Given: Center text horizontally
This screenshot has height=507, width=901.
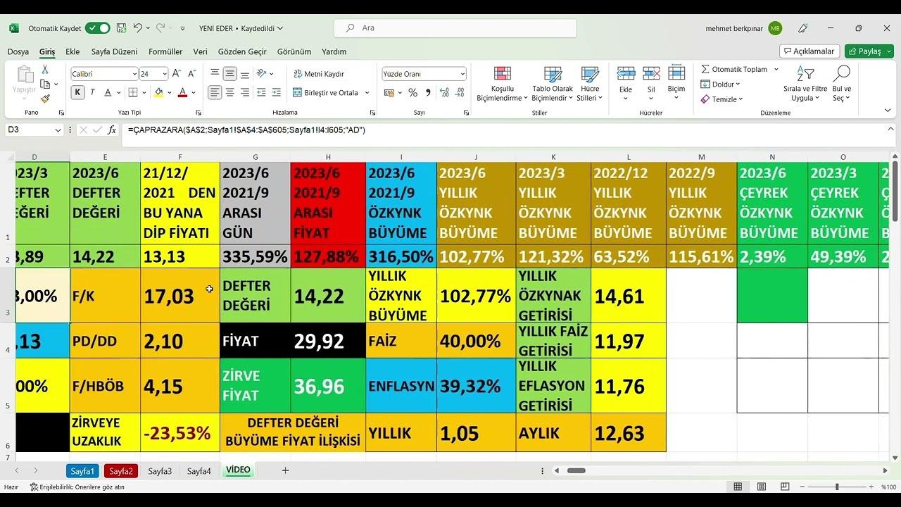Looking at the screenshot, I should click(x=229, y=92).
